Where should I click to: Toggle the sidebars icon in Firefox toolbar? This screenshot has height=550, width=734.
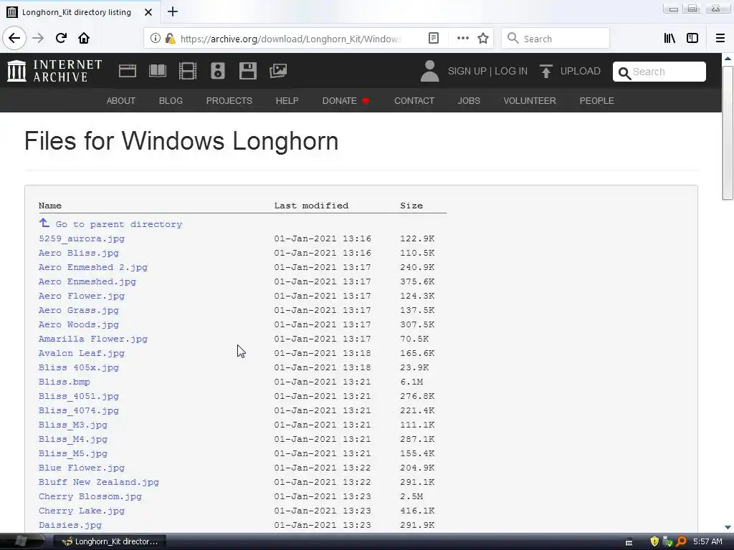tap(692, 39)
